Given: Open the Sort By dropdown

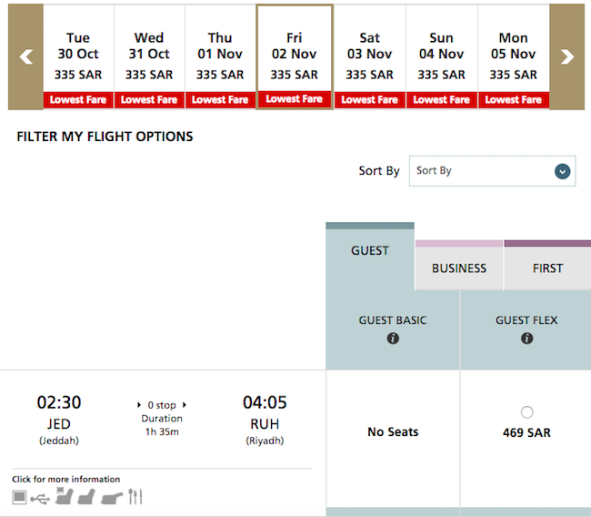Looking at the screenshot, I should pos(492,171).
